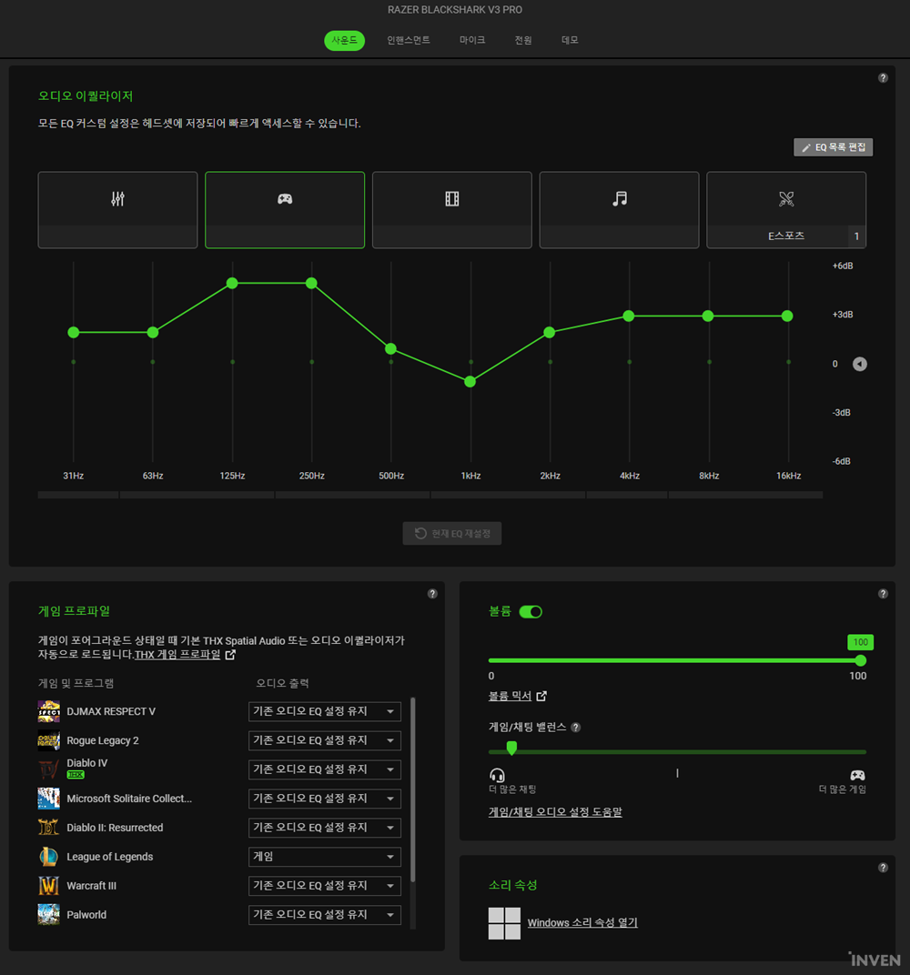Click the 16kHz EQ band point
The image size is (910, 975).
[x=787, y=316]
